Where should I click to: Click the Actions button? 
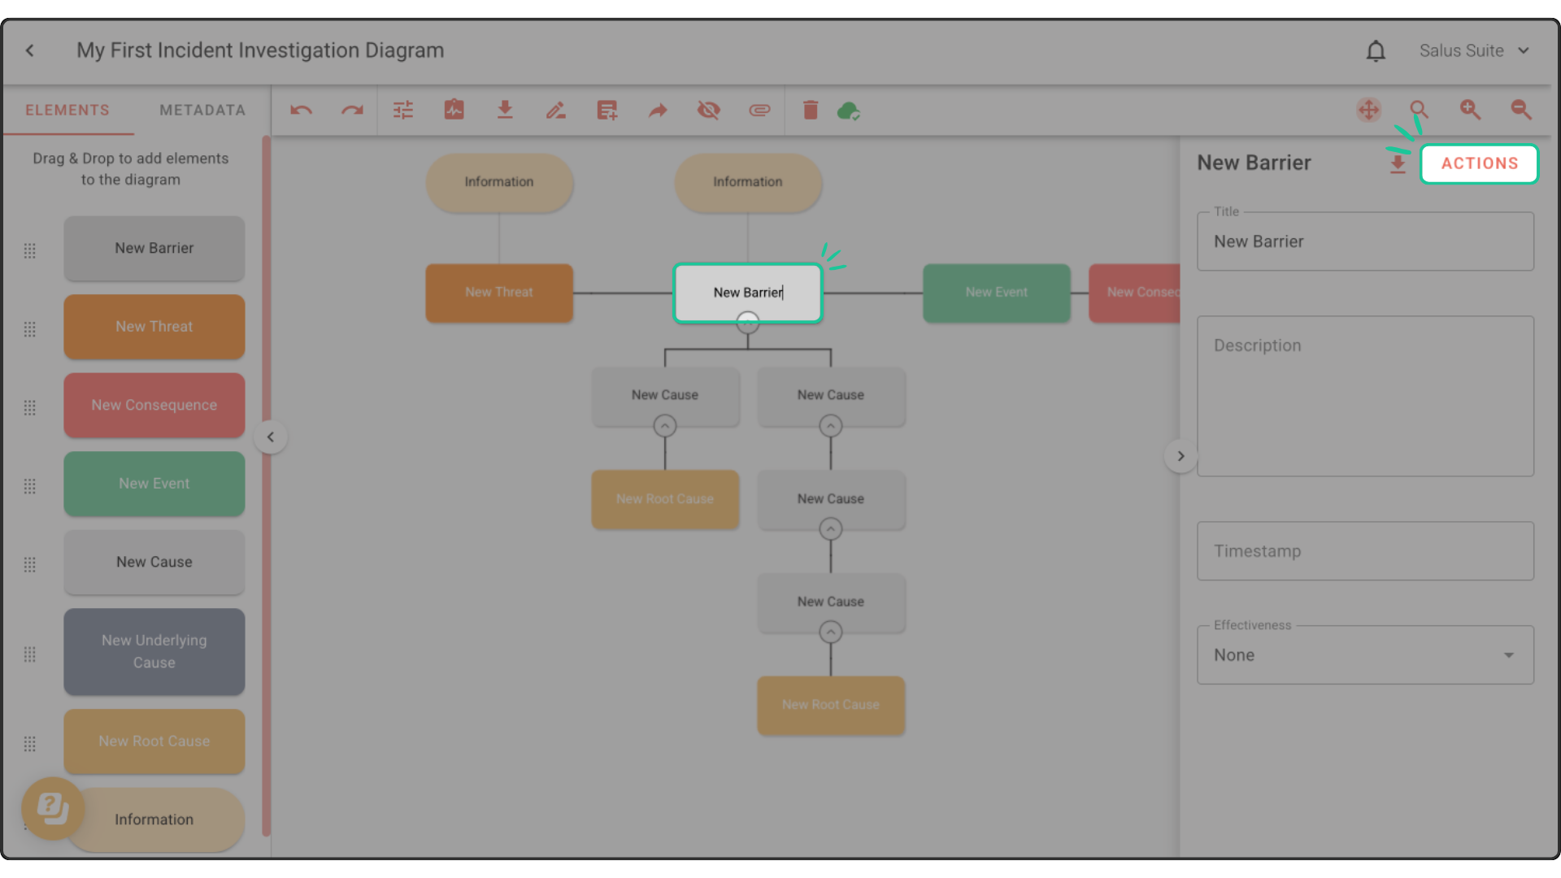coord(1479,163)
